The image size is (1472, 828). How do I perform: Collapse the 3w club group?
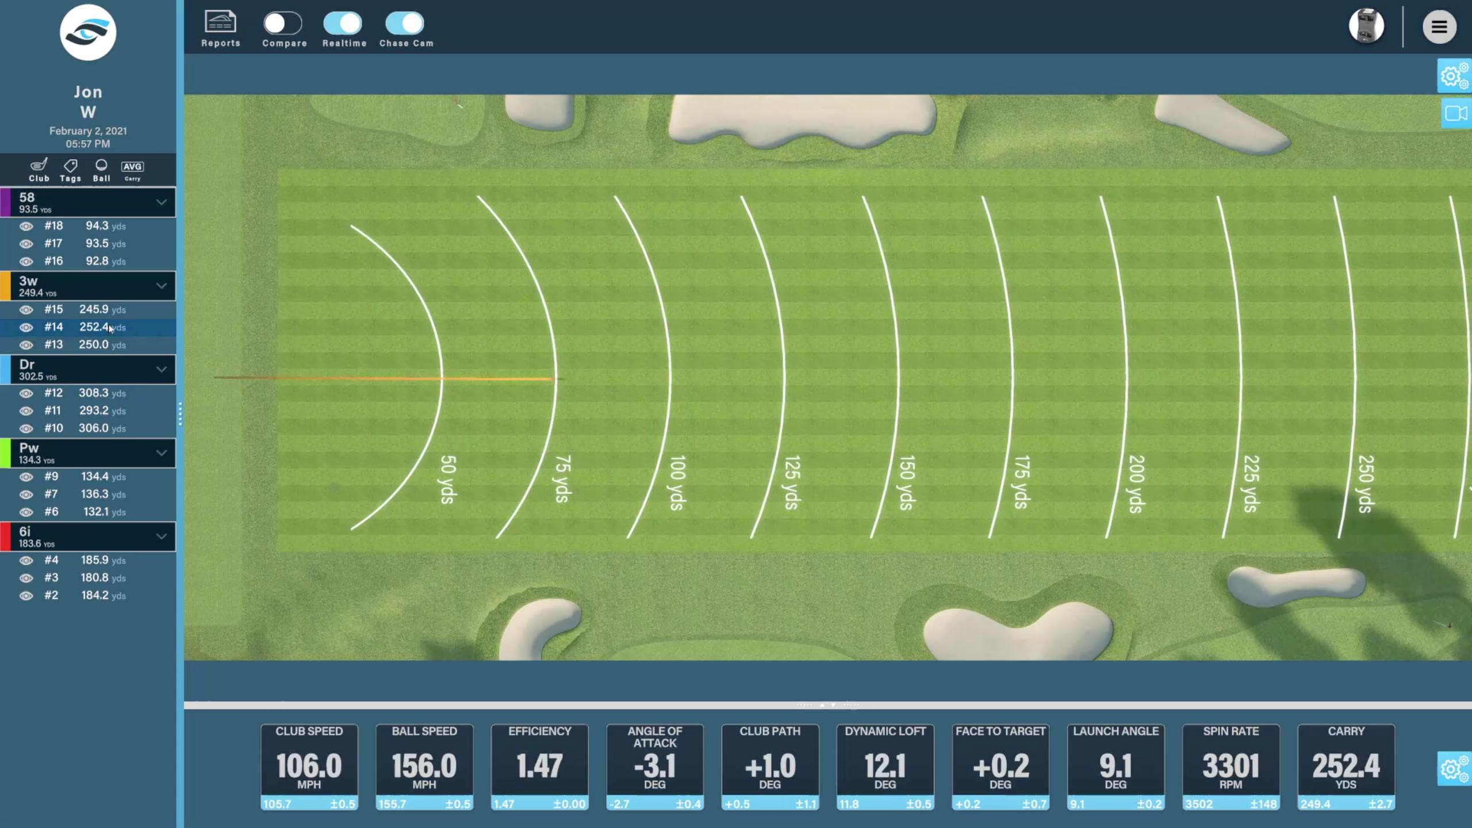click(x=162, y=286)
